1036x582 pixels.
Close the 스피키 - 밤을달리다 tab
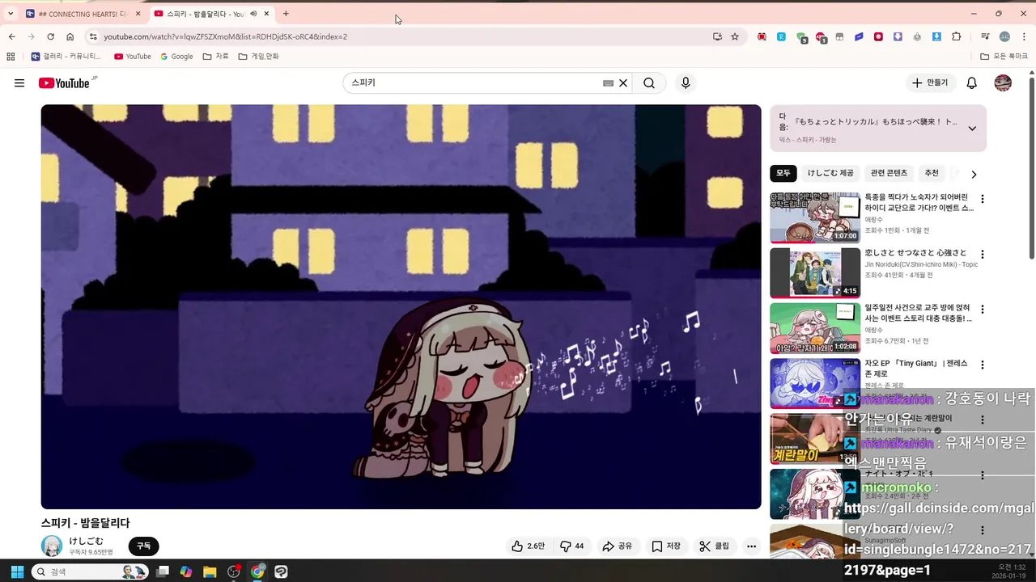(266, 14)
